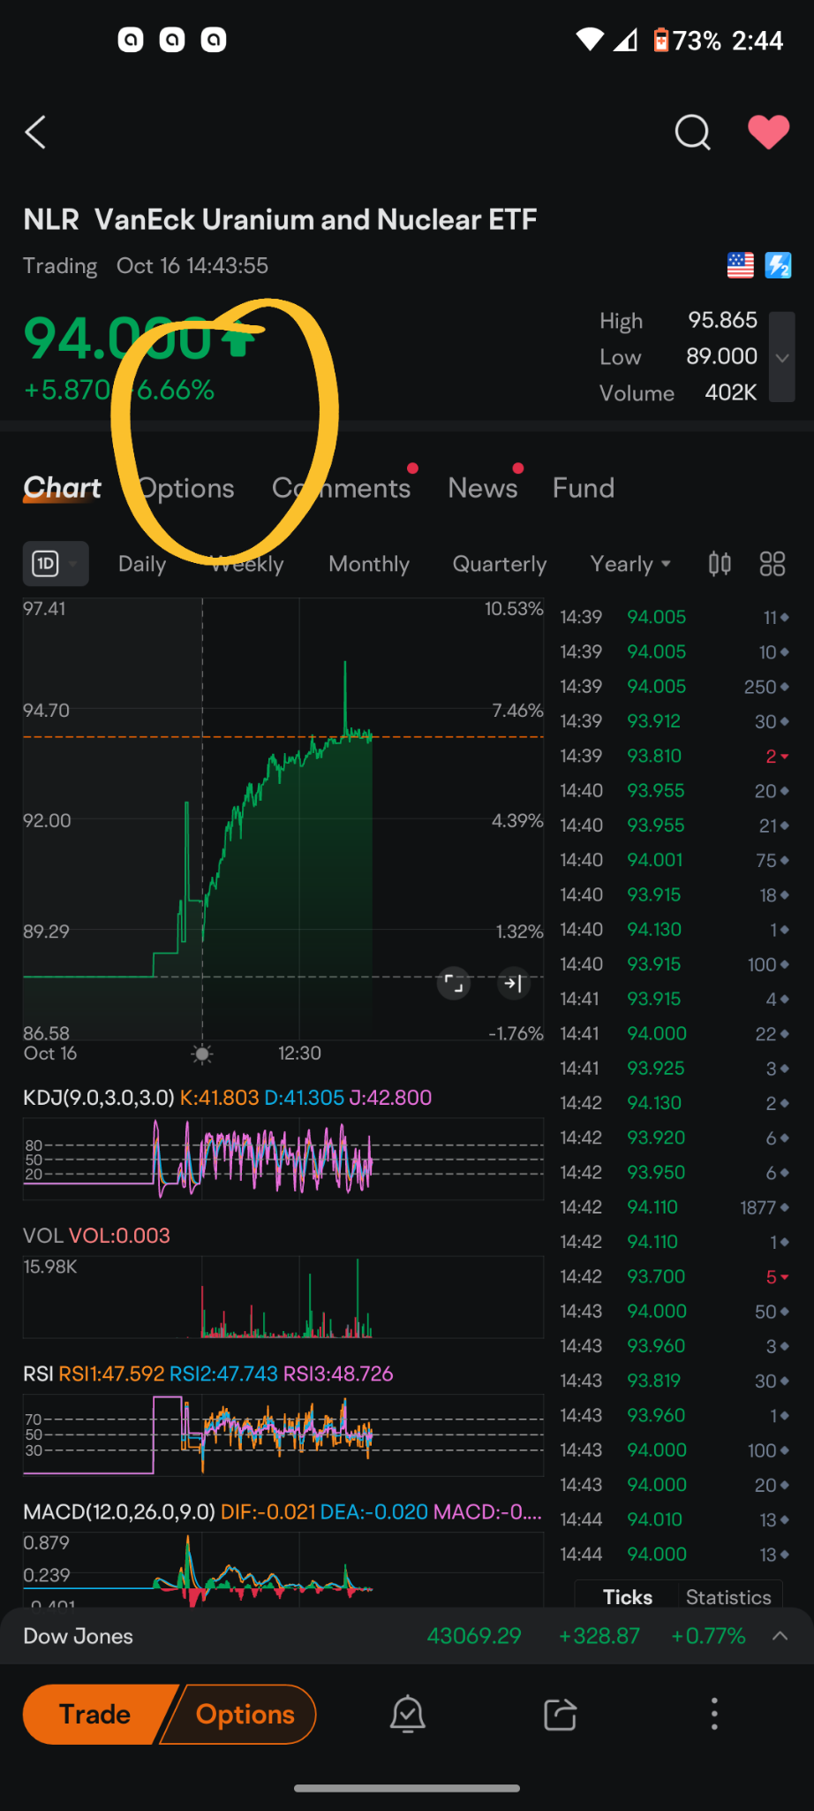The width and height of the screenshot is (814, 1811).
Task: Open the Comments tab
Action: (341, 488)
